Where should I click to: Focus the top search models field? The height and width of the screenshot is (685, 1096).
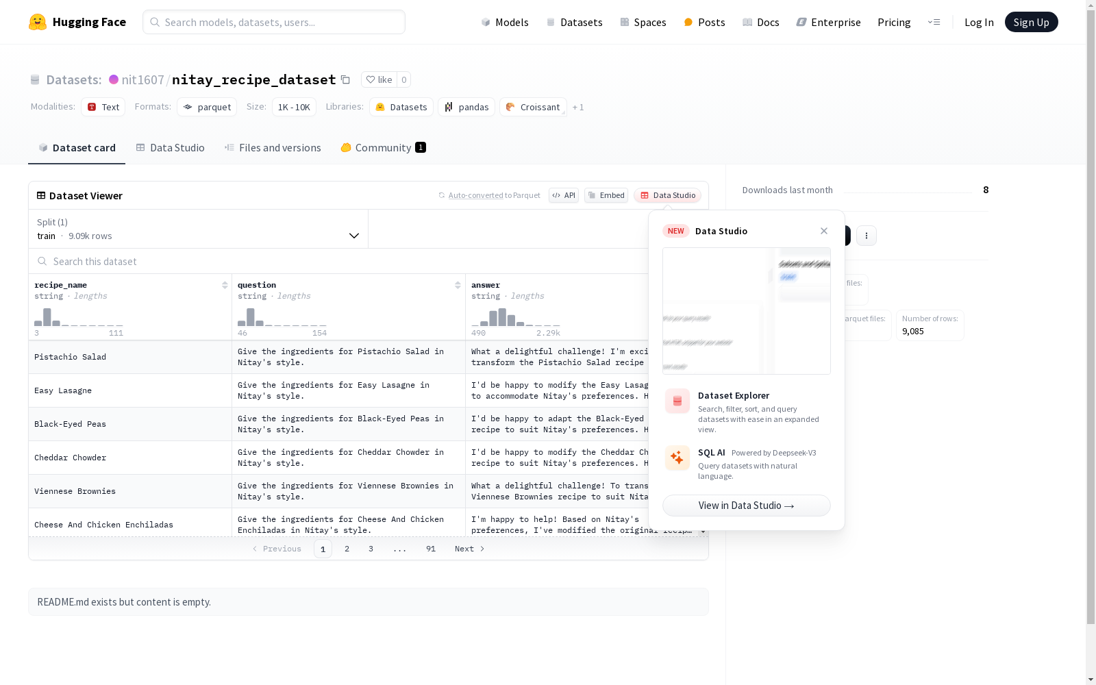(274, 22)
